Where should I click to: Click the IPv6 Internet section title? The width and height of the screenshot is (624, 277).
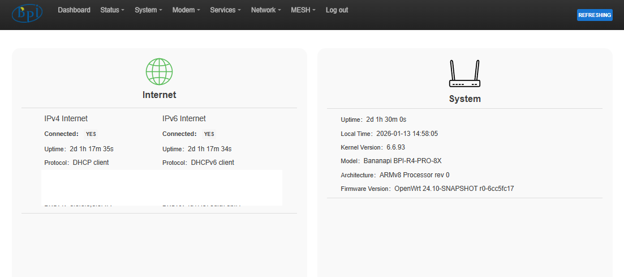point(184,118)
